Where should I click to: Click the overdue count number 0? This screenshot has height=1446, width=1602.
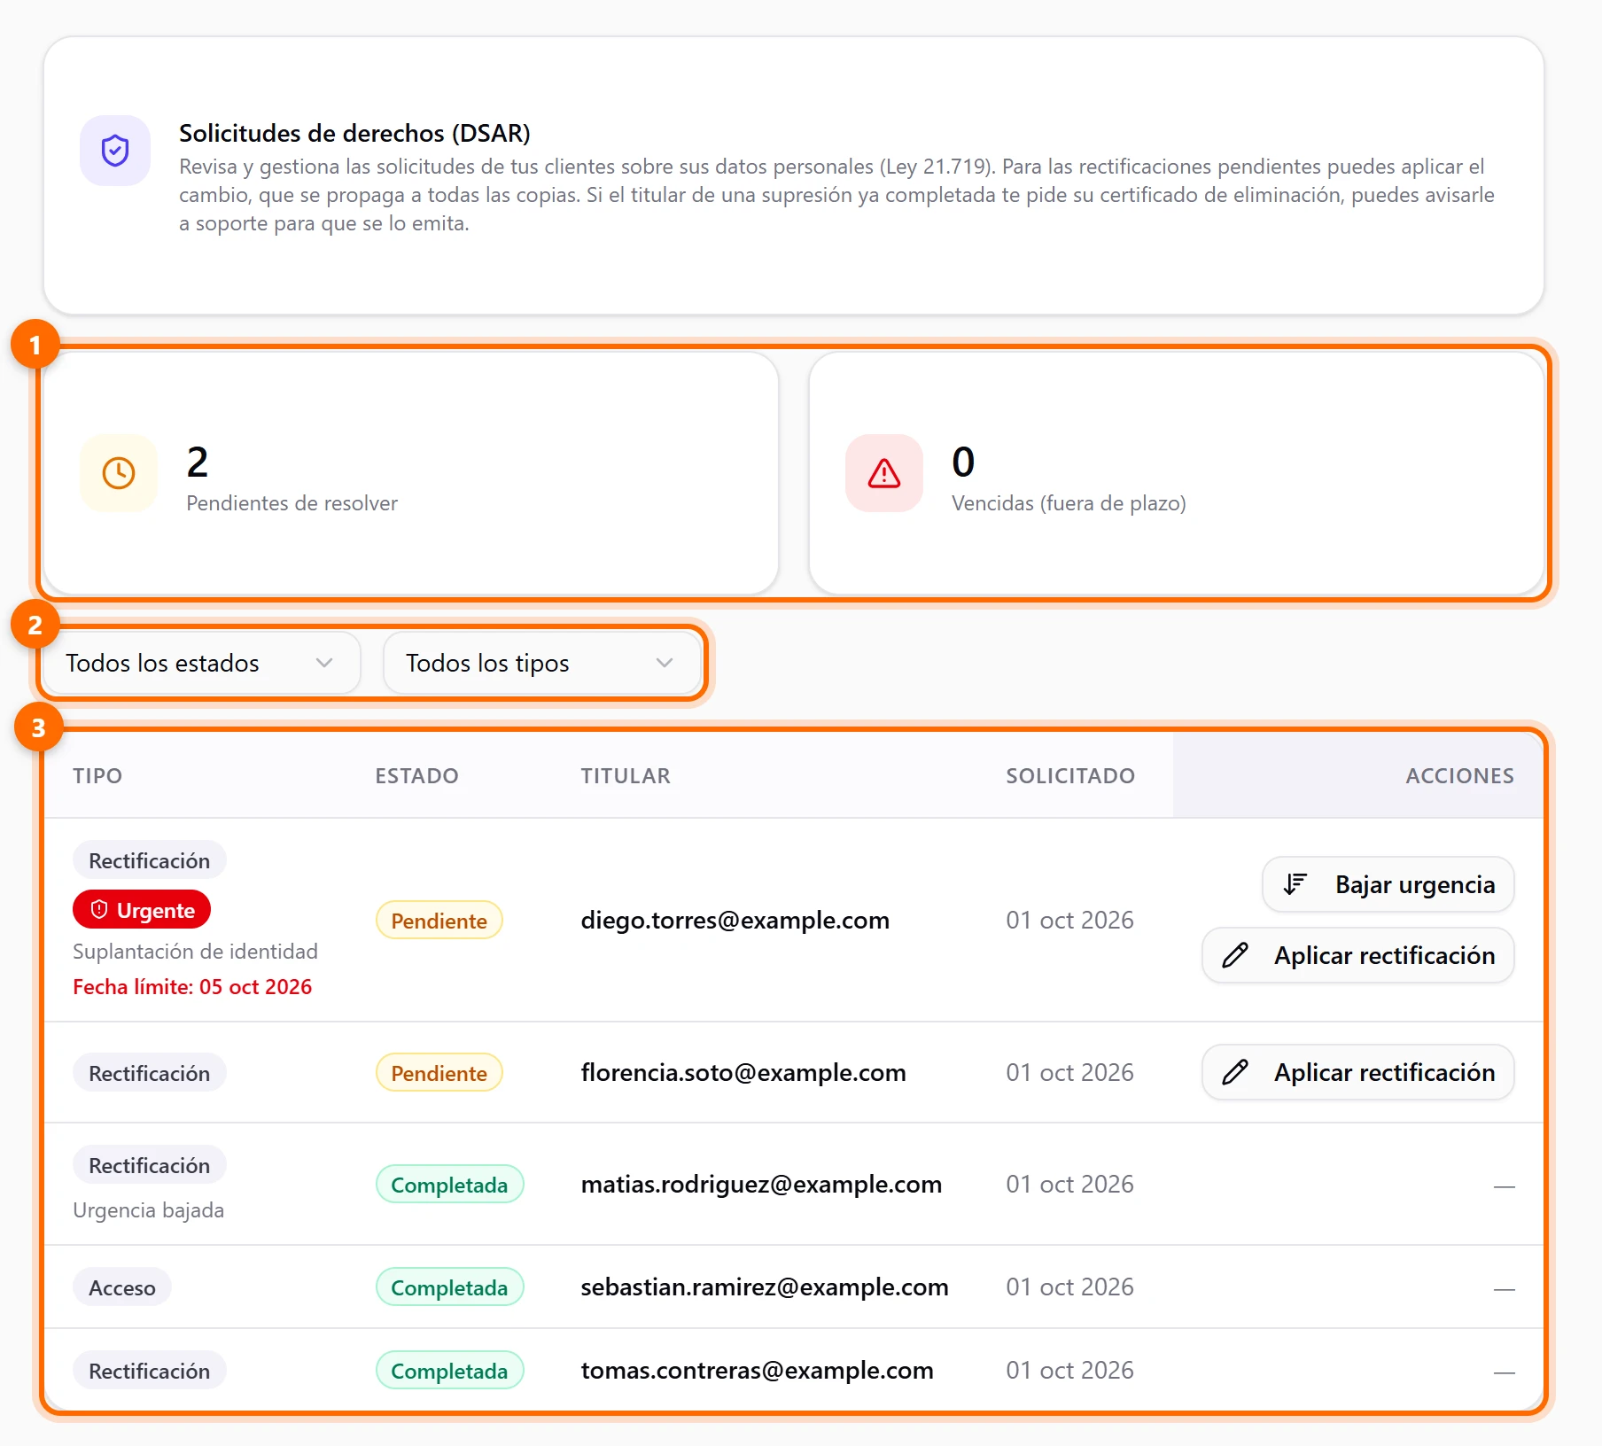click(963, 462)
